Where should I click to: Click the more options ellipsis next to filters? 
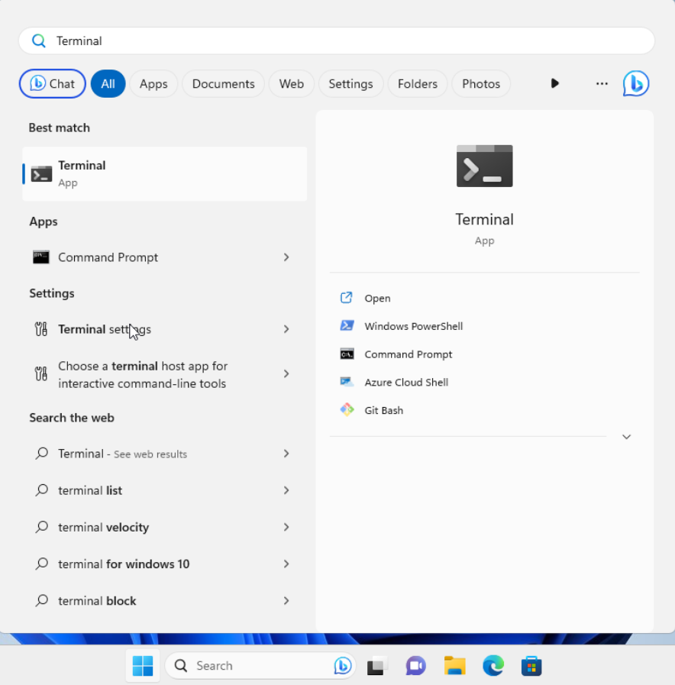(x=602, y=83)
